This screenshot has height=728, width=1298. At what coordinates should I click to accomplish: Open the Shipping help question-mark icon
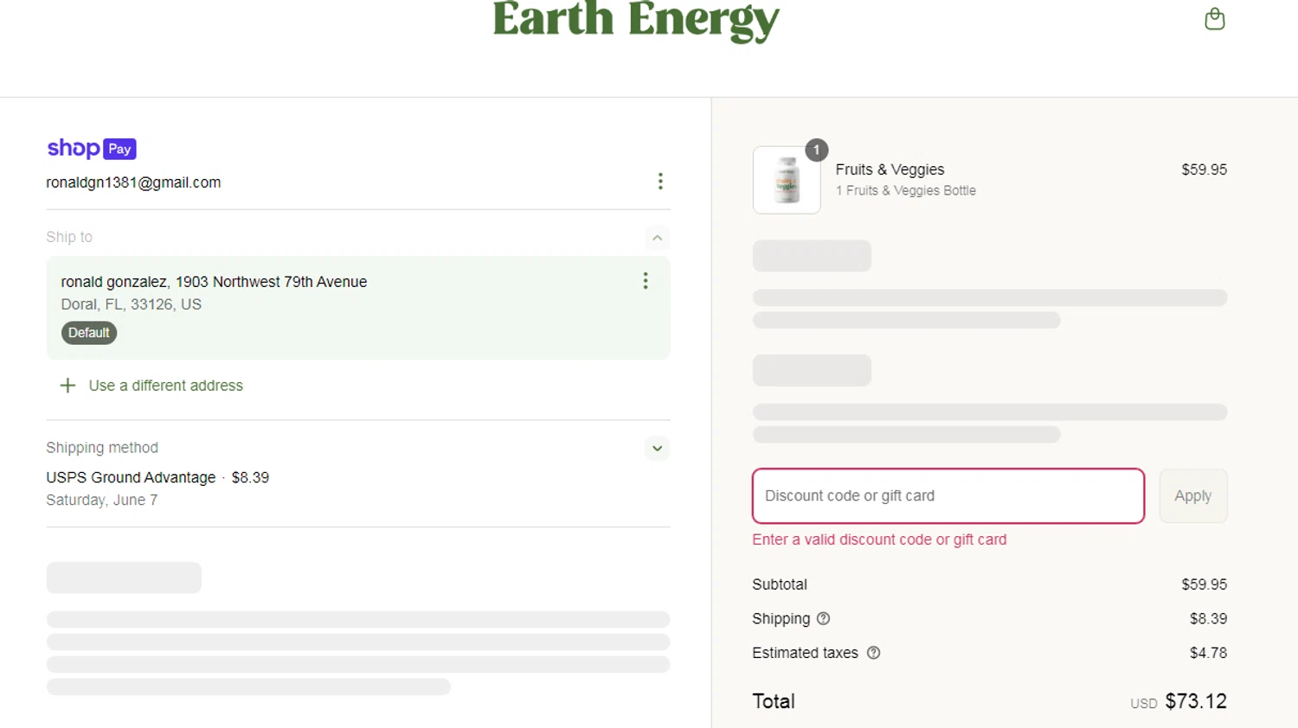tap(824, 619)
